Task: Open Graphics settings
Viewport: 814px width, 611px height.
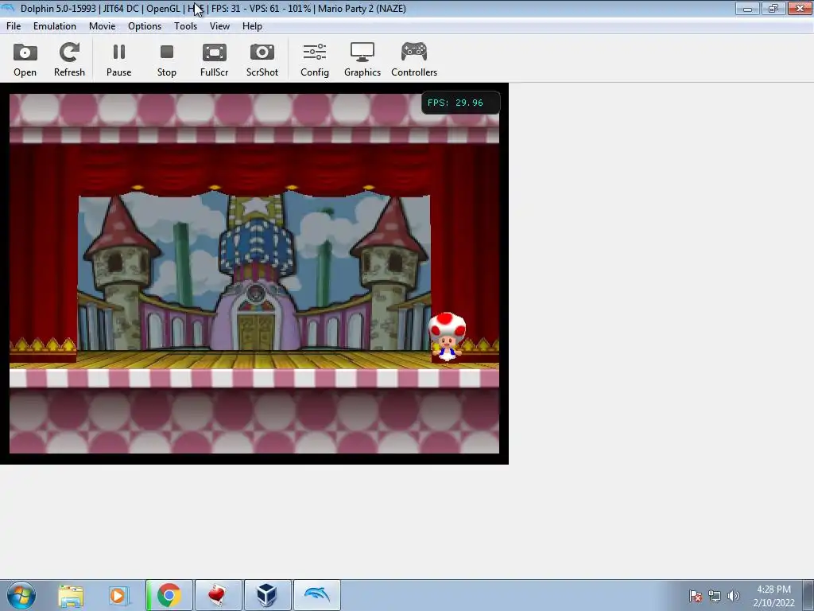Action: [362, 59]
